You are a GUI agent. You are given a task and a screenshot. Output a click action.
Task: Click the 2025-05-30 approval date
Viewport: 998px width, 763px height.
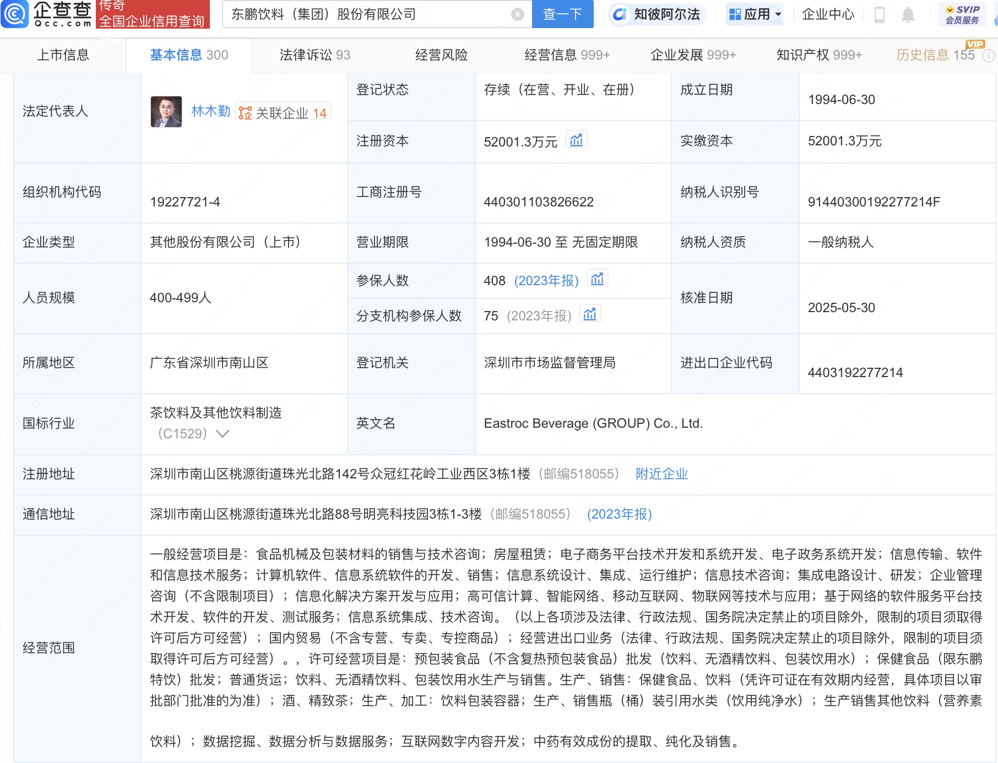tap(842, 308)
